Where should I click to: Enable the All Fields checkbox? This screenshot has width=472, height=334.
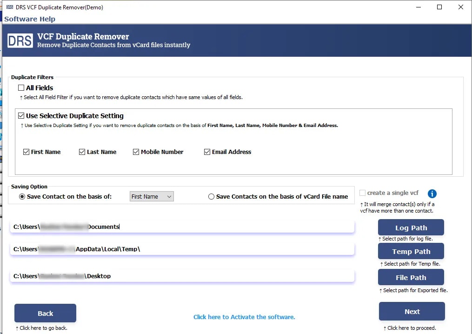point(21,87)
